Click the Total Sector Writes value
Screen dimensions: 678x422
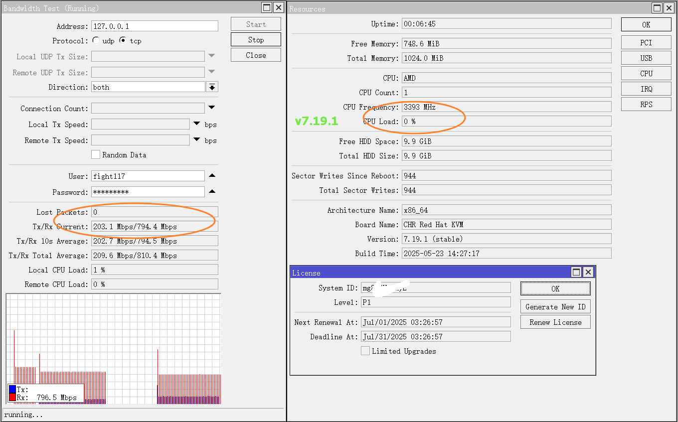click(x=507, y=190)
